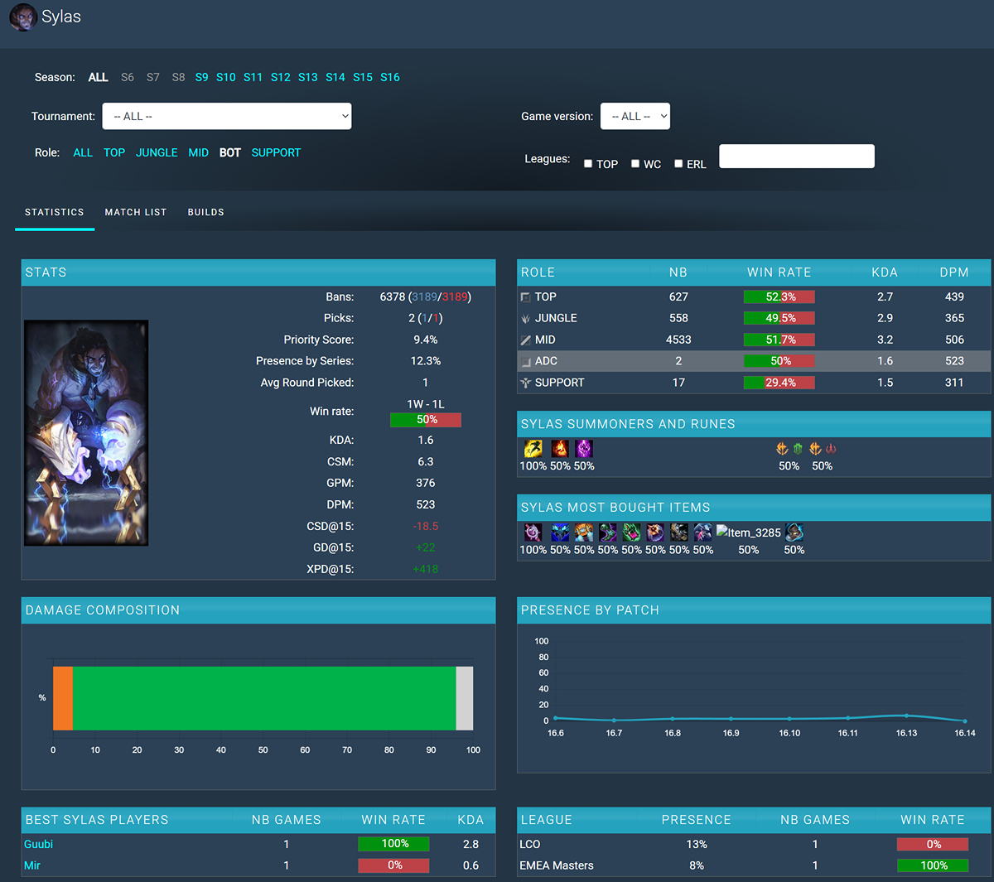Click the Flash summoner spell icon
Image resolution: width=994 pixels, height=882 pixels.
pos(533,449)
